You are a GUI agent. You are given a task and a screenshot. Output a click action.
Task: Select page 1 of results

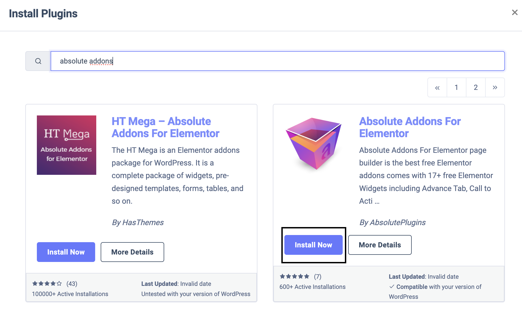tap(457, 87)
